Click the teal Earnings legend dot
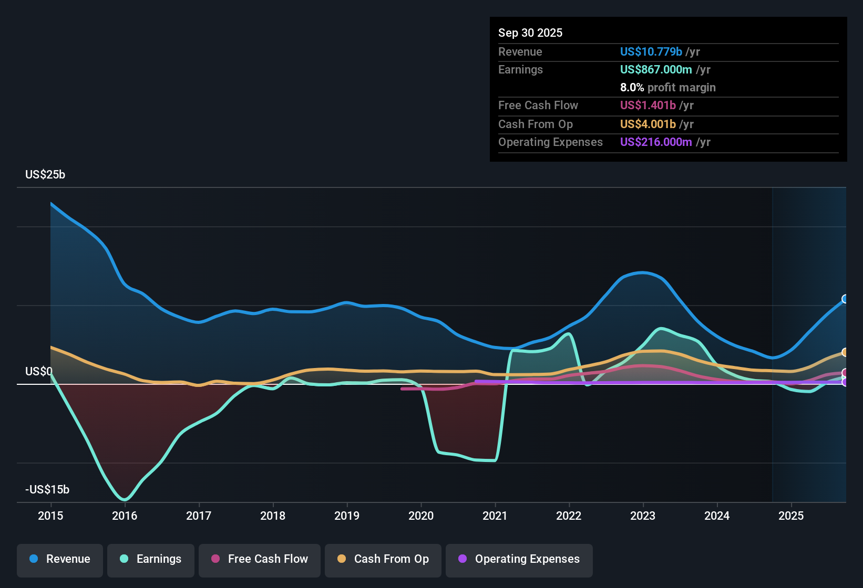 click(124, 559)
